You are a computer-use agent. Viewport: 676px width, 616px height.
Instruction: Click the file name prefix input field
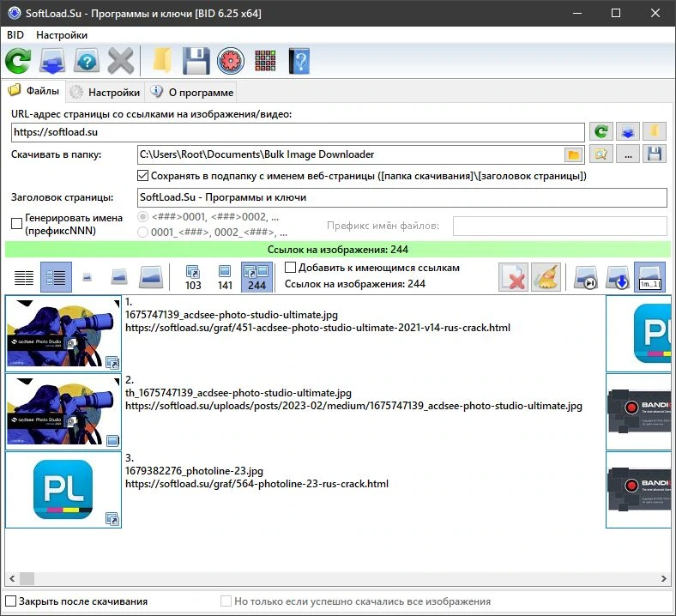559,226
